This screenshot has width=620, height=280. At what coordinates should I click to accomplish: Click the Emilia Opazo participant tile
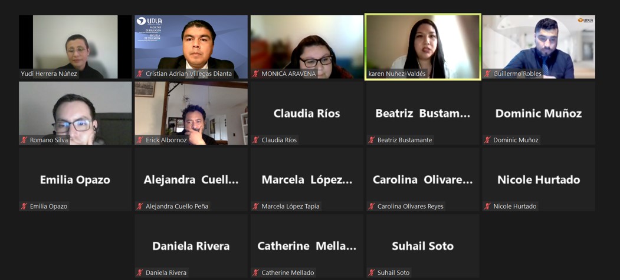tap(75, 179)
